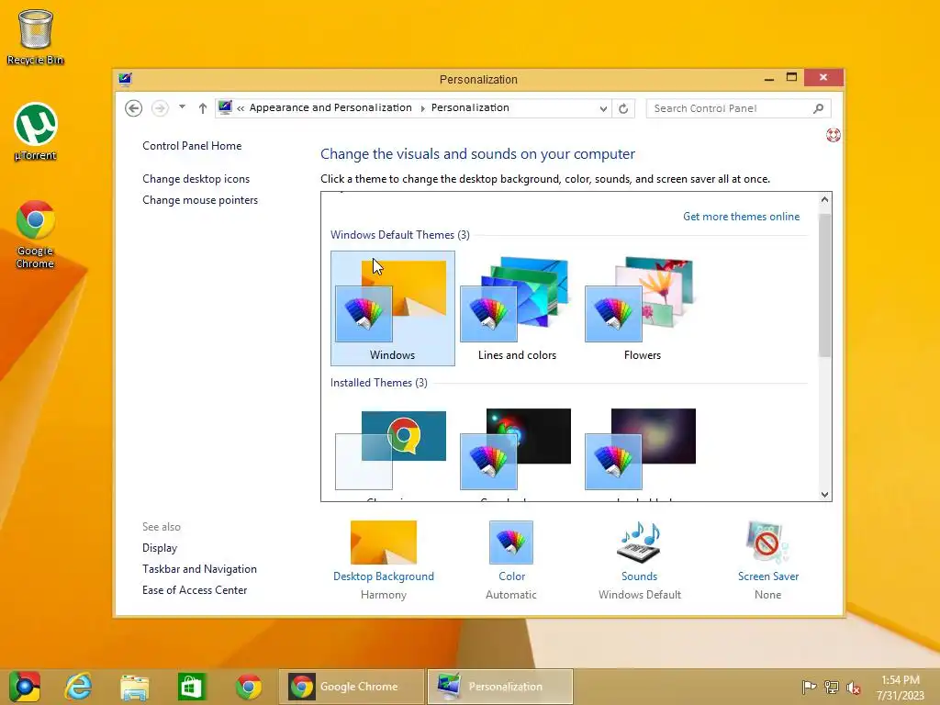This screenshot has width=940, height=705.
Task: Select the Google Chrome desktop icon
Action: pyautogui.click(x=36, y=234)
